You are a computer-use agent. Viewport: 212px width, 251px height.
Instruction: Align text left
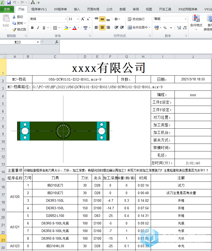click(97, 28)
